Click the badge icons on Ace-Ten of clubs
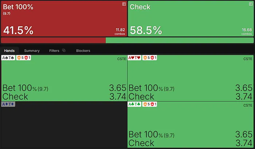Viewport: 255px width, 149px height. 150,104
